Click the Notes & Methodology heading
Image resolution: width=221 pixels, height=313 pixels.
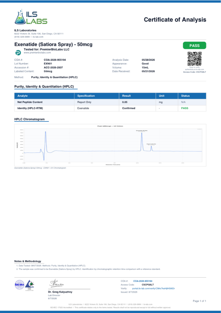[x=28, y=261]
